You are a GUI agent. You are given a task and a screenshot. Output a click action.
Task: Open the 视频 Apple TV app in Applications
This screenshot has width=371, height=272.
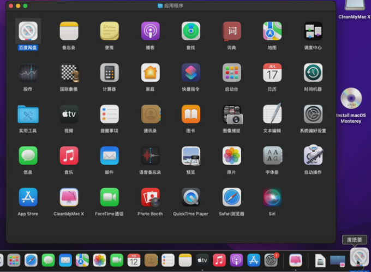pyautogui.click(x=69, y=114)
